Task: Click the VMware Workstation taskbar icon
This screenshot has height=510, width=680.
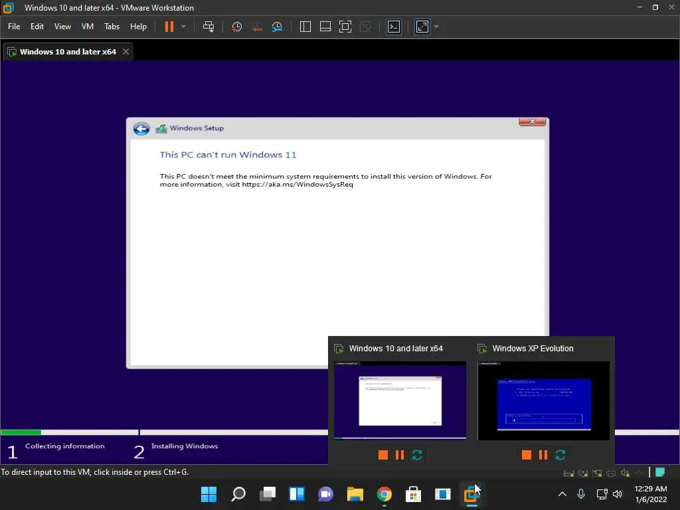Action: 471,494
